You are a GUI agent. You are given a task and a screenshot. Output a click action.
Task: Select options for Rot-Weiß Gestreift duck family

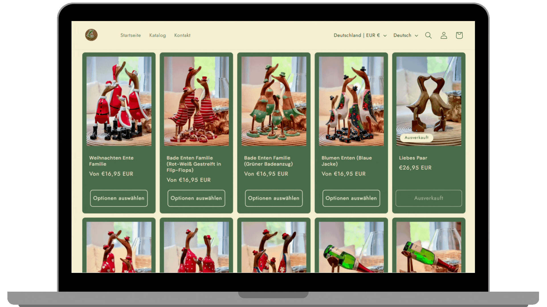(196, 198)
